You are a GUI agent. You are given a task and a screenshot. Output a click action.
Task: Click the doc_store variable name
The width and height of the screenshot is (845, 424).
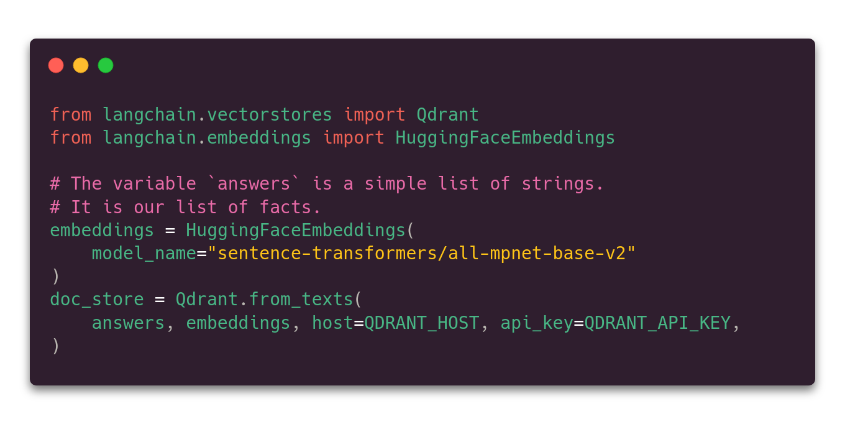tap(96, 300)
